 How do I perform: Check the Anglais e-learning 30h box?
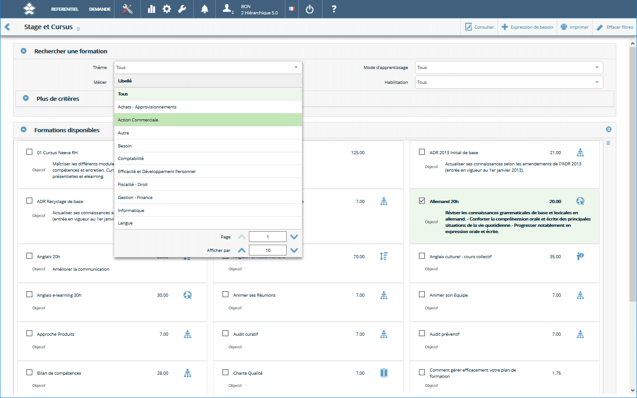coord(29,294)
